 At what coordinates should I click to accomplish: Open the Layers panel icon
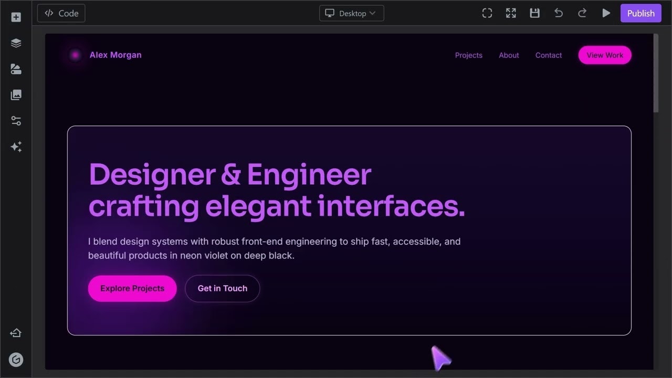tap(16, 43)
